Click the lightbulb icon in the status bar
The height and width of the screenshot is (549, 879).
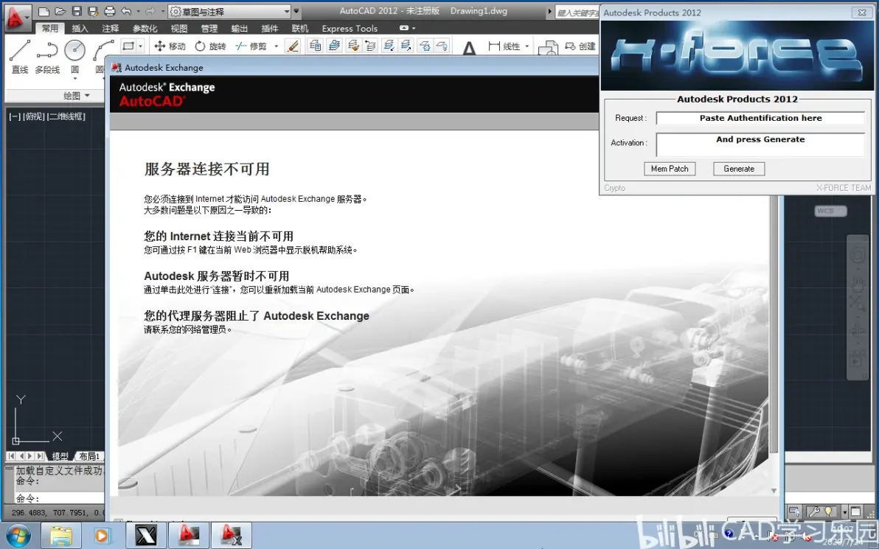point(829,511)
